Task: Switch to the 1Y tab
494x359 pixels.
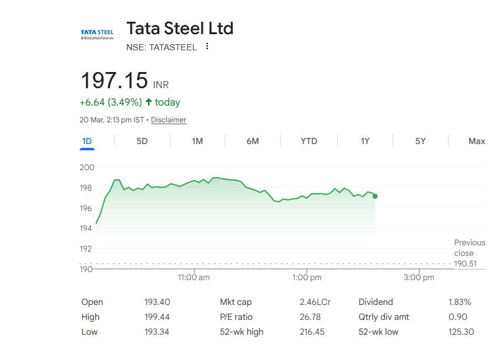Action: click(365, 141)
